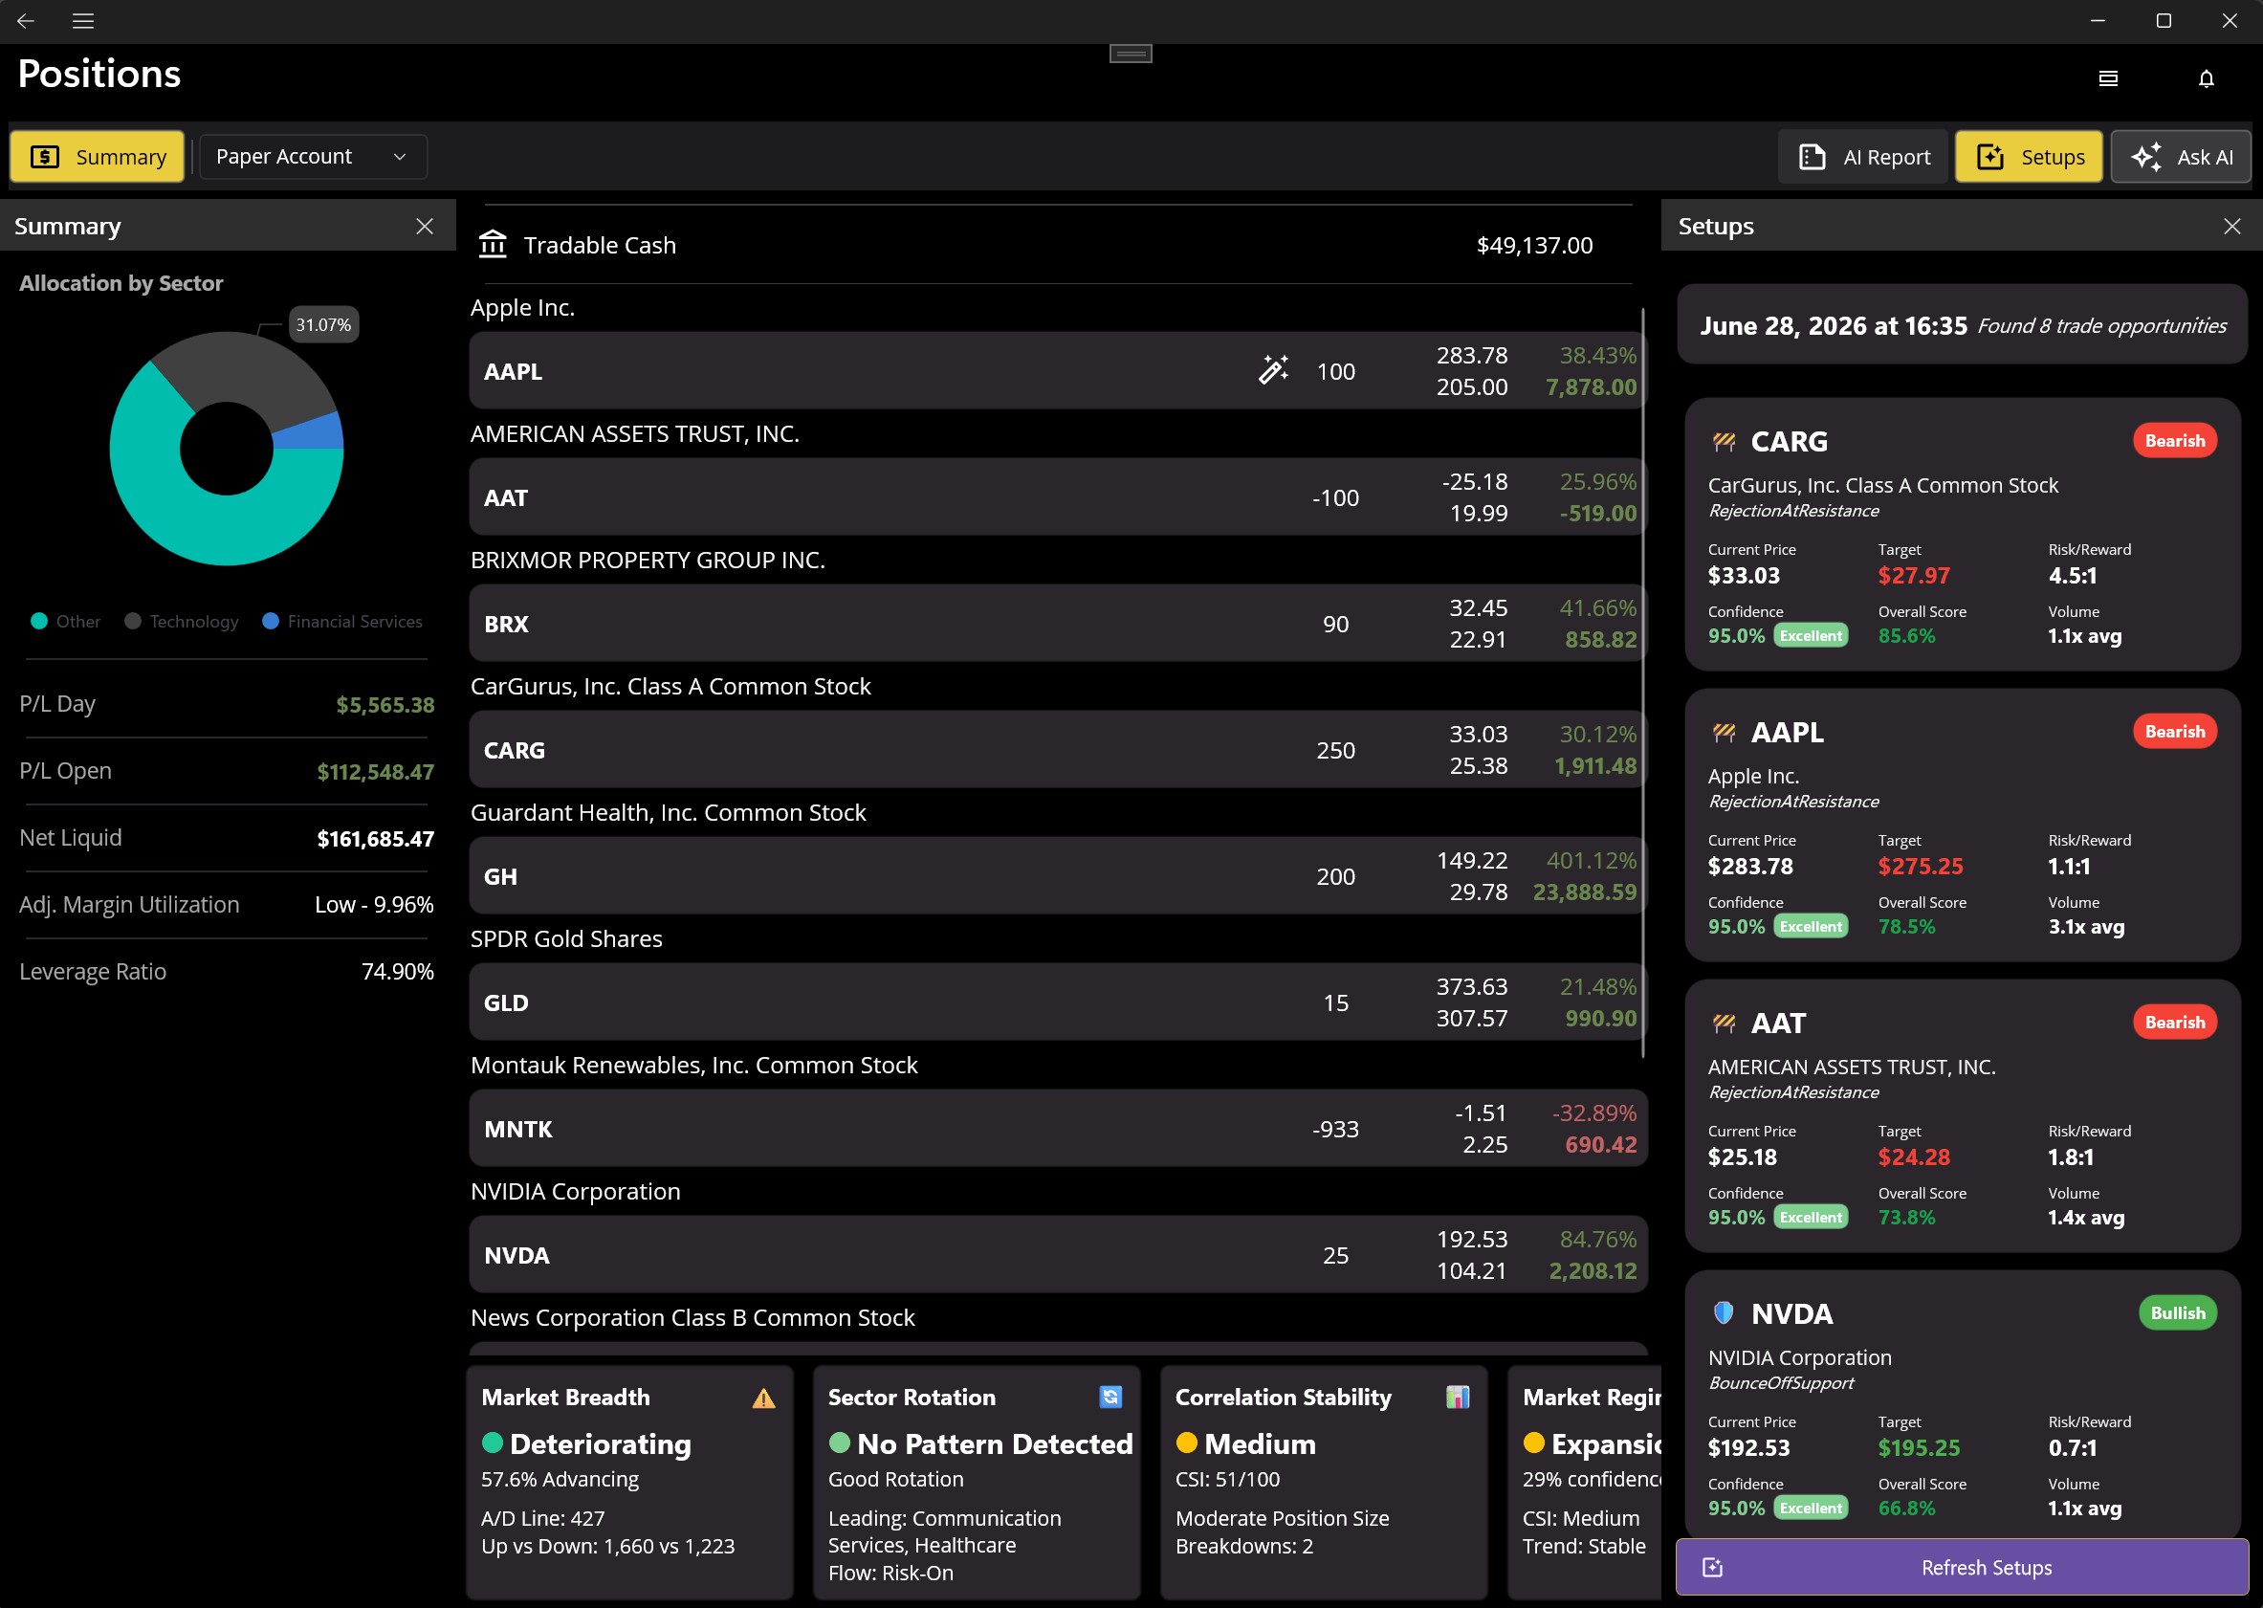Image resolution: width=2263 pixels, height=1608 pixels.
Task: Click the Sector Rotation refresh icon
Action: [1110, 1398]
